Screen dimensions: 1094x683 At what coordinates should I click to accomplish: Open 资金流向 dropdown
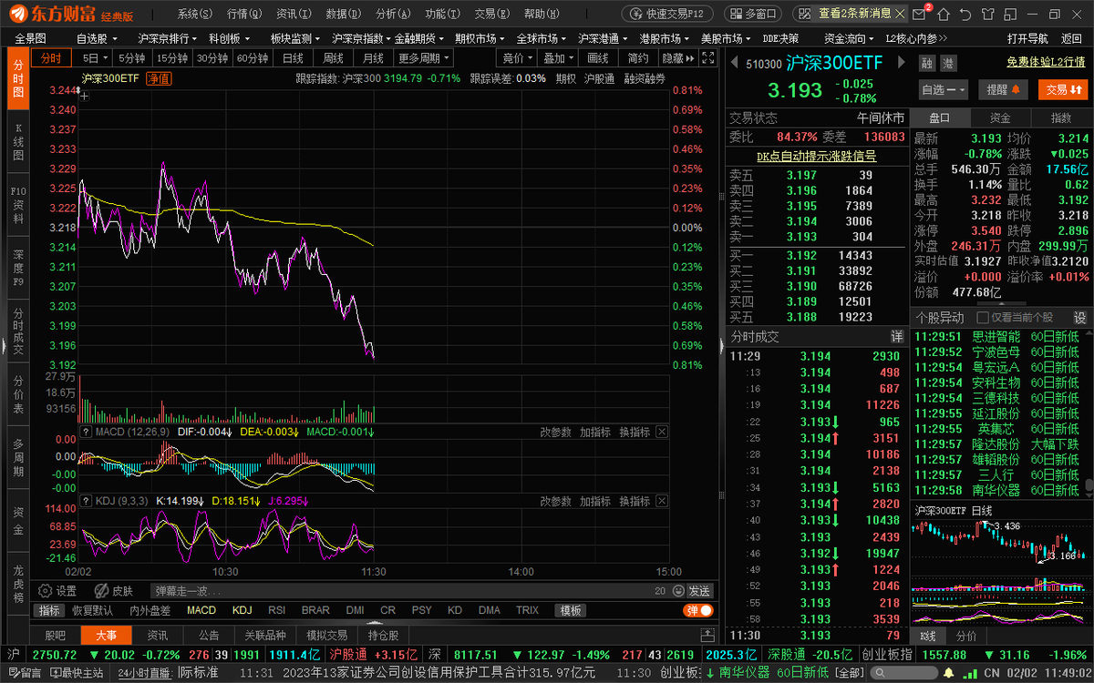849,38
